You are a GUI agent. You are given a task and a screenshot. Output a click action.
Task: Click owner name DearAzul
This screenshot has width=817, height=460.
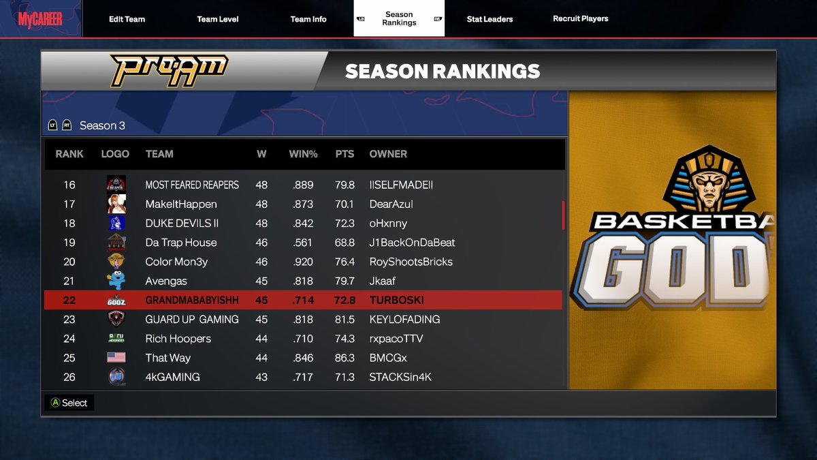click(391, 204)
